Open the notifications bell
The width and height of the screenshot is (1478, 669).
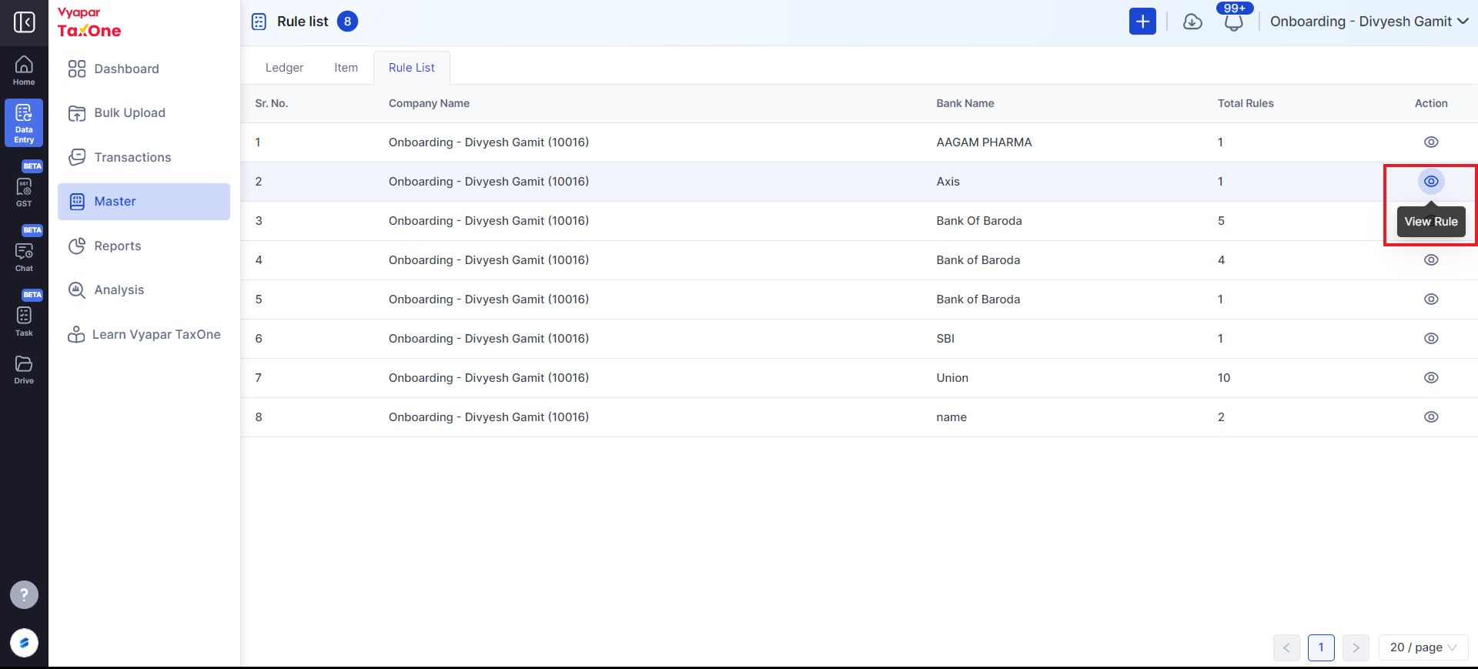1234,22
